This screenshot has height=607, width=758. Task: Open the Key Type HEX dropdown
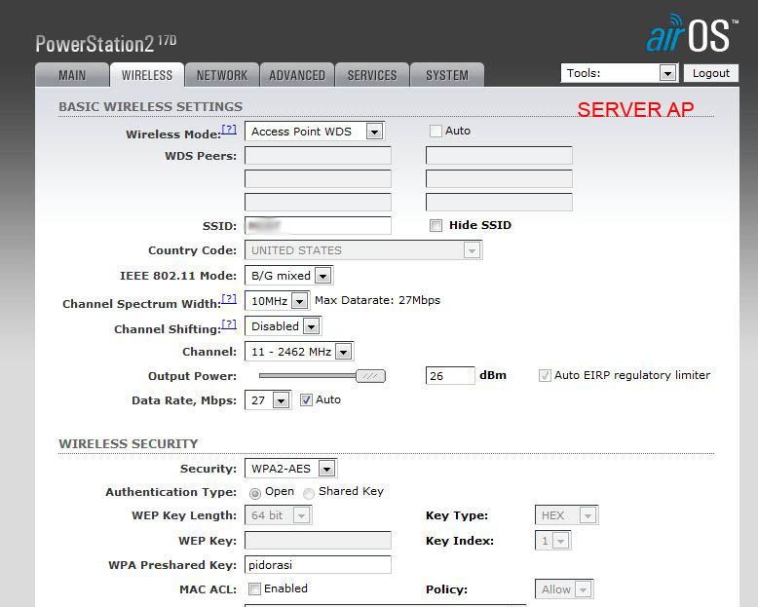coord(567,515)
